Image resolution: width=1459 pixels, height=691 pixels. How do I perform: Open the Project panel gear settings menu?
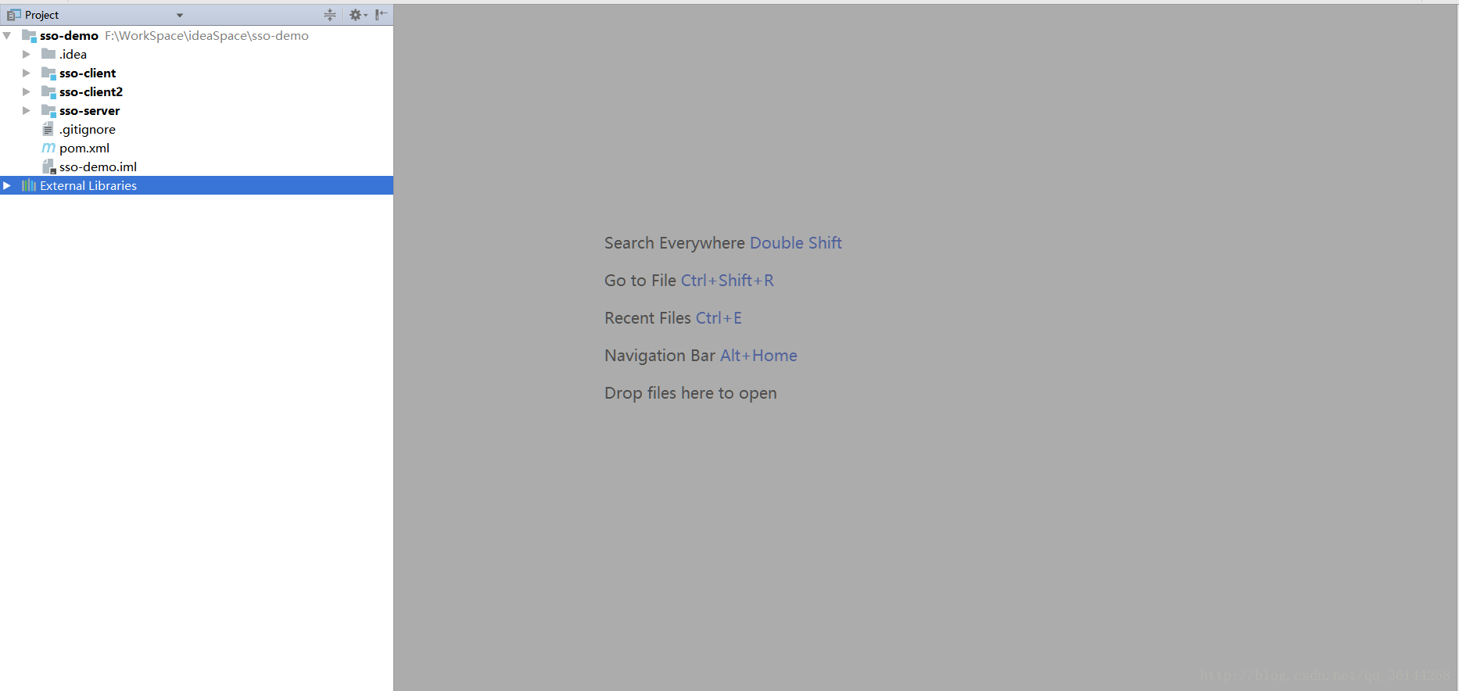[x=357, y=15]
